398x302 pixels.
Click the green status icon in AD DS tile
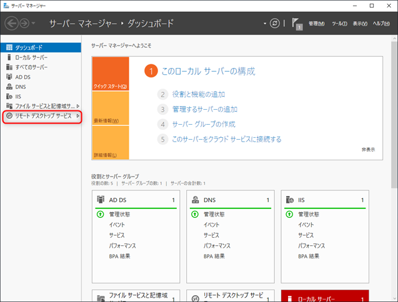(100, 215)
